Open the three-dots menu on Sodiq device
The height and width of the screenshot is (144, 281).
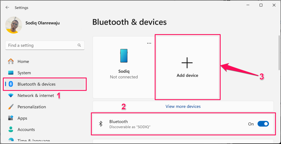[x=149, y=43]
